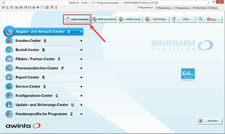Switch to the F6-Makros tab

(x=213, y=8)
